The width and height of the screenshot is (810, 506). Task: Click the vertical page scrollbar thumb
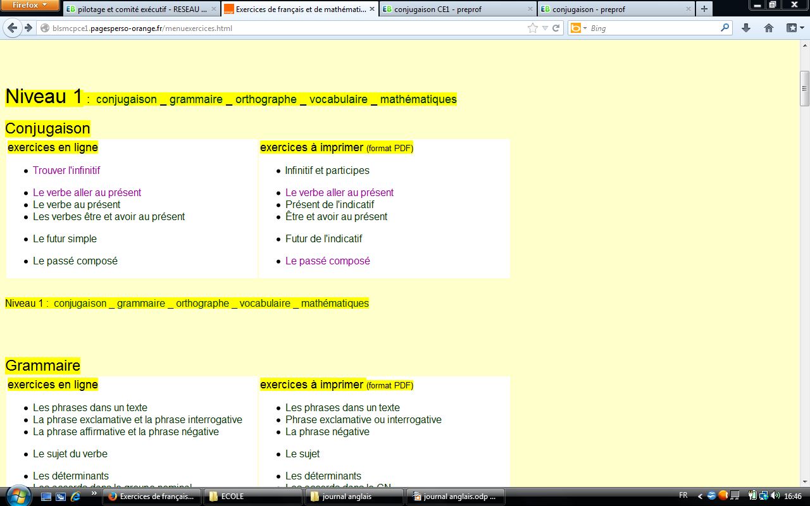[805, 89]
